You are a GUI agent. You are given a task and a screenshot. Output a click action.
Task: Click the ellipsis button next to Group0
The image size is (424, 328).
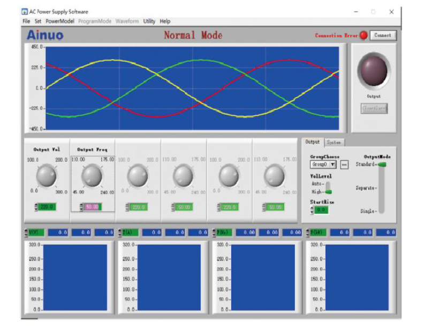(x=344, y=165)
